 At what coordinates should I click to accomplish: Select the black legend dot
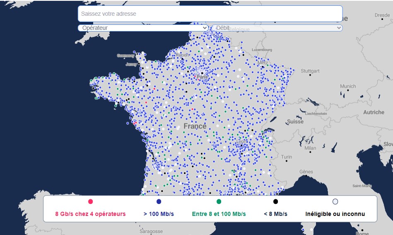pos(275,201)
